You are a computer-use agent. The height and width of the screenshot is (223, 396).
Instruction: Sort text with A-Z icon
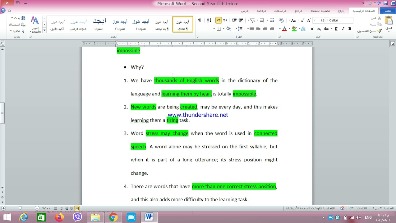click(x=209, y=20)
